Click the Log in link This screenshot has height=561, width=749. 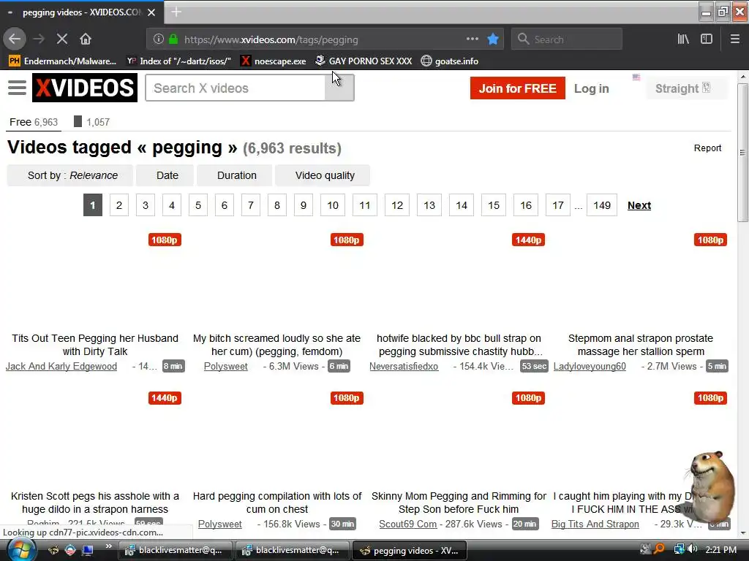pos(591,88)
